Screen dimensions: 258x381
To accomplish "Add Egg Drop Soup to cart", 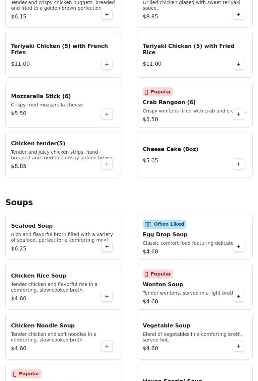I will [239, 246].
